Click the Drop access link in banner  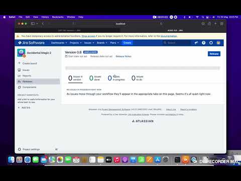[88, 36]
